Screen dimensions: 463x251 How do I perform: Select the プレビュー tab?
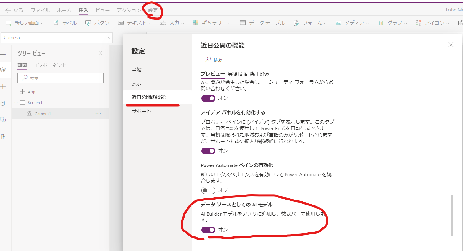pos(213,74)
